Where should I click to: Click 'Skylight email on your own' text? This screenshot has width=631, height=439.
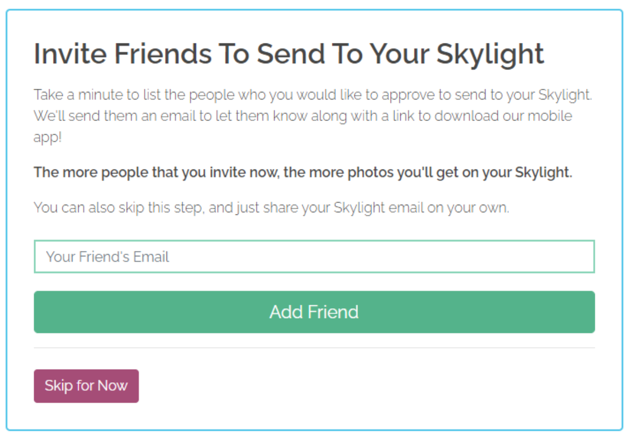click(421, 208)
